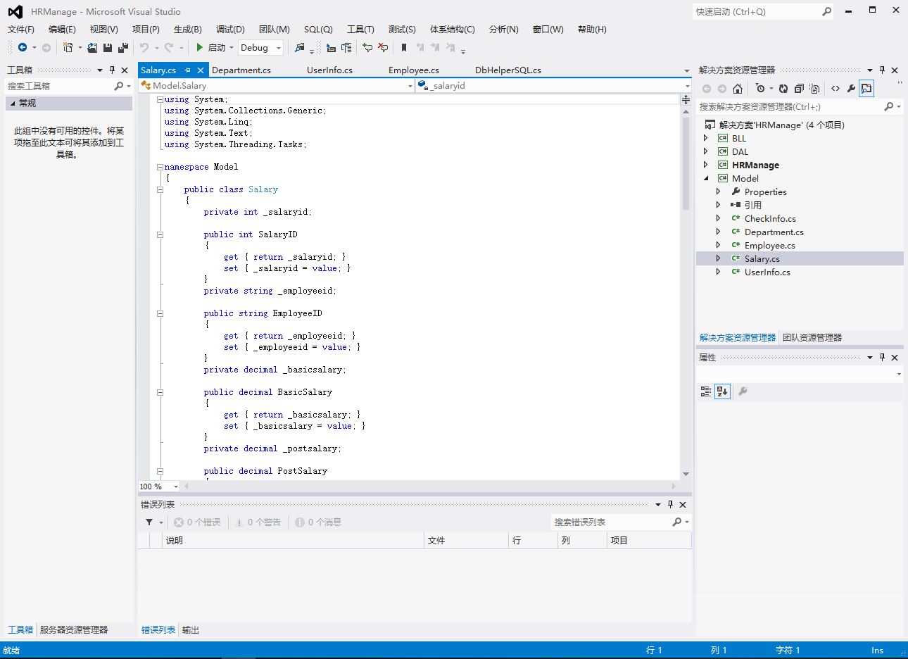Click the pending changes filter clock icon
This screenshot has height=659, width=908.
click(760, 89)
